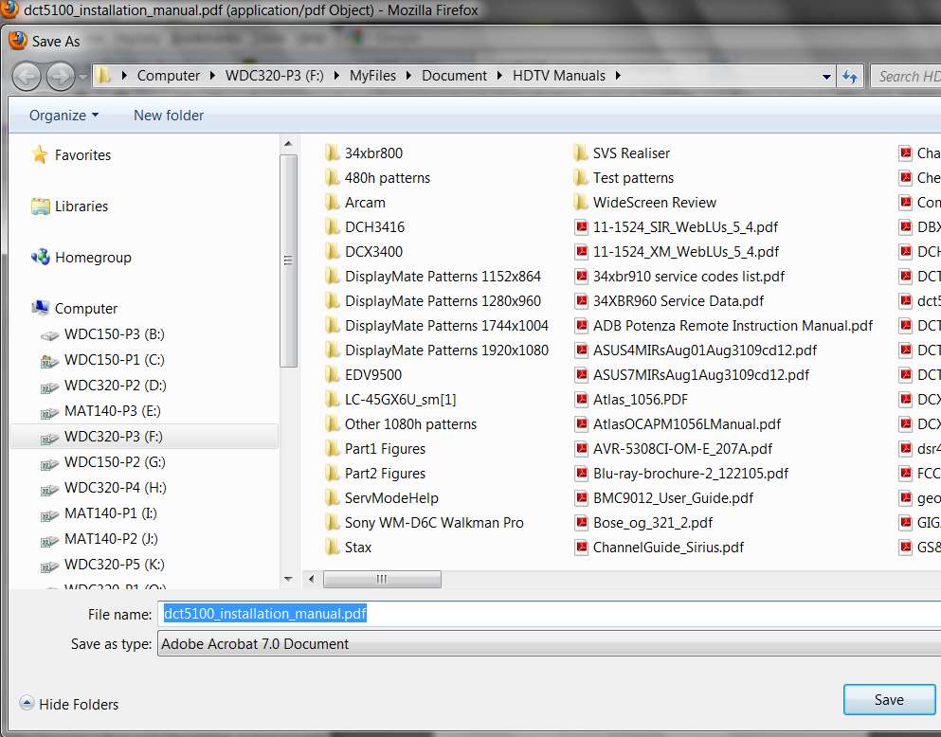Viewport: 941px width, 737px height.
Task: Open the Save as type dropdown
Action: pos(549,643)
